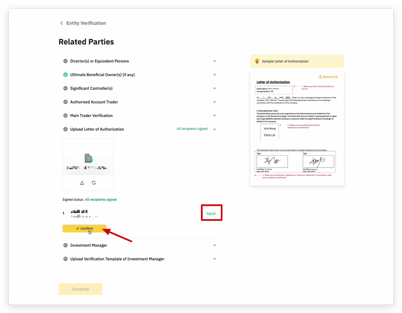The width and height of the screenshot is (402, 313).
Task: Expand Director(s) or Equivalent Persons section
Action: [214, 61]
